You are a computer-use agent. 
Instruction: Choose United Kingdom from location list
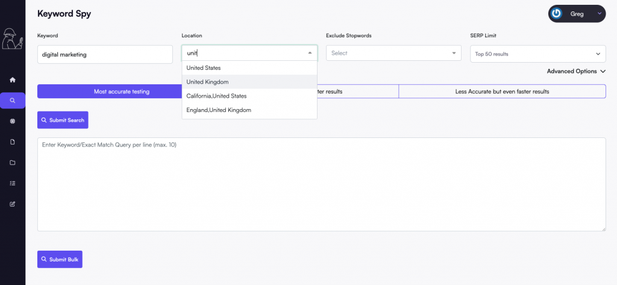click(249, 82)
